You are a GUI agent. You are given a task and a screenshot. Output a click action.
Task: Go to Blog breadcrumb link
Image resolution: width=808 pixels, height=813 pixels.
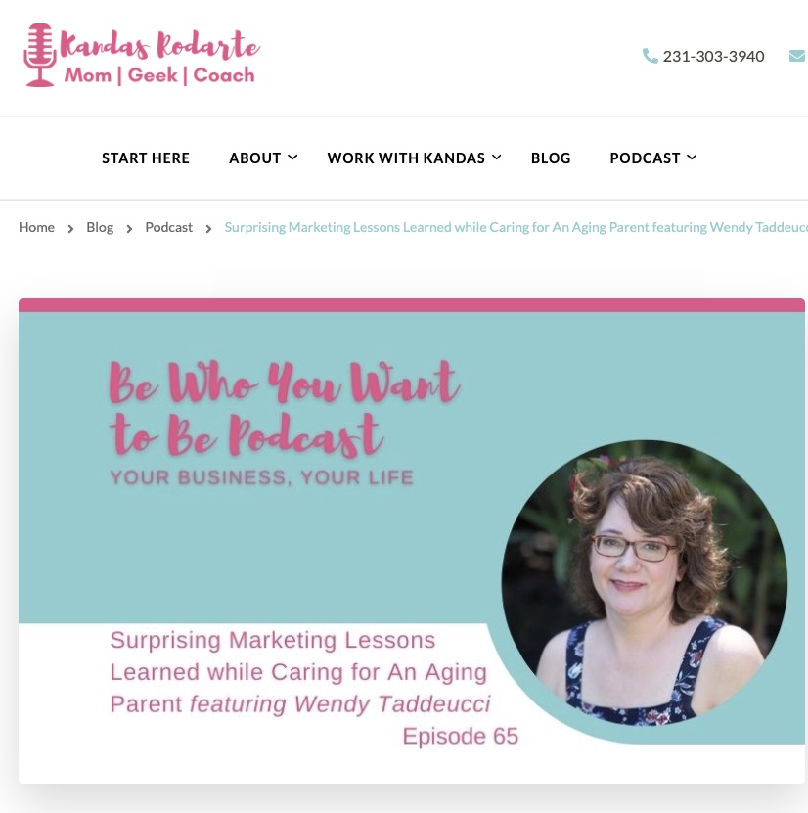coord(100,227)
